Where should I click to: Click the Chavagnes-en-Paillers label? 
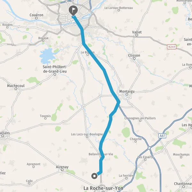tap(140, 118)
